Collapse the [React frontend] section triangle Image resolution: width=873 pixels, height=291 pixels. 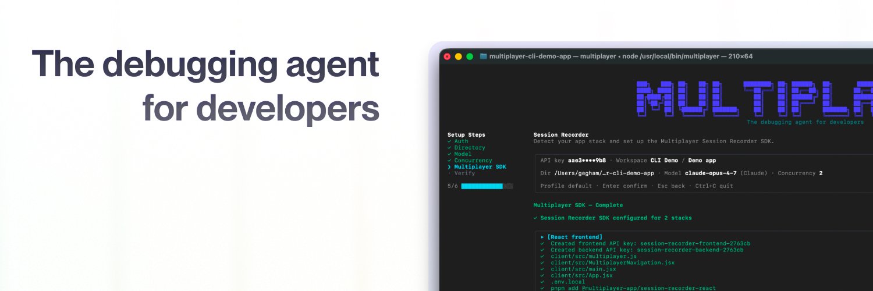542,237
